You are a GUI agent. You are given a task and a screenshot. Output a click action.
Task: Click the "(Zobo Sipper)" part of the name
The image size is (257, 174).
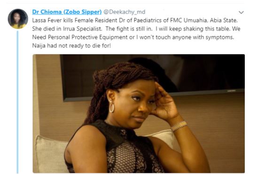coord(82,12)
